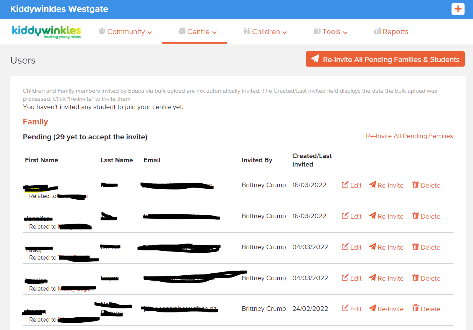This screenshot has height=330, width=473.
Task: Click the Reports bar chart icon
Action: 377,31
